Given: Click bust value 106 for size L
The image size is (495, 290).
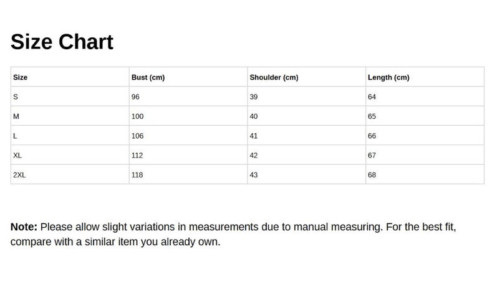Looking at the screenshot, I should click(137, 136).
